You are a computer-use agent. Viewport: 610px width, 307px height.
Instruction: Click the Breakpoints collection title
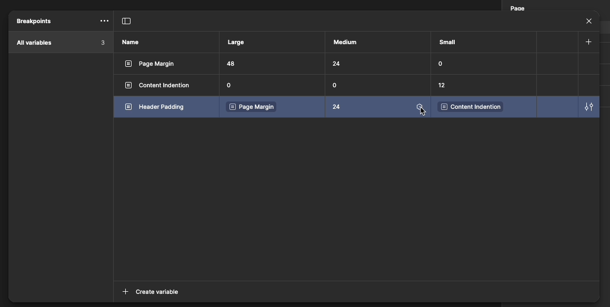[x=34, y=21]
